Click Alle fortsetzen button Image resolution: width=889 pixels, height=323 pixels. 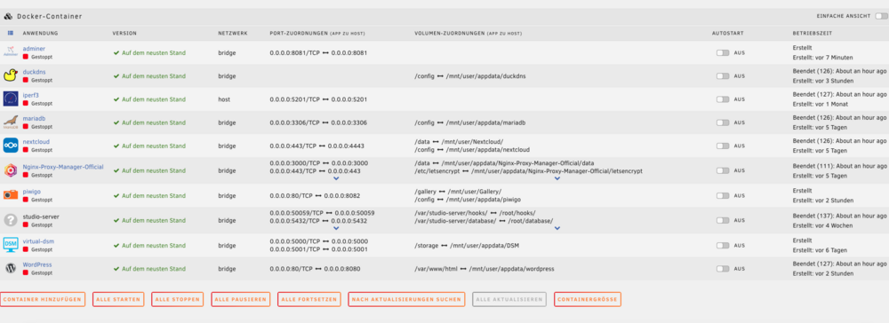click(x=309, y=299)
